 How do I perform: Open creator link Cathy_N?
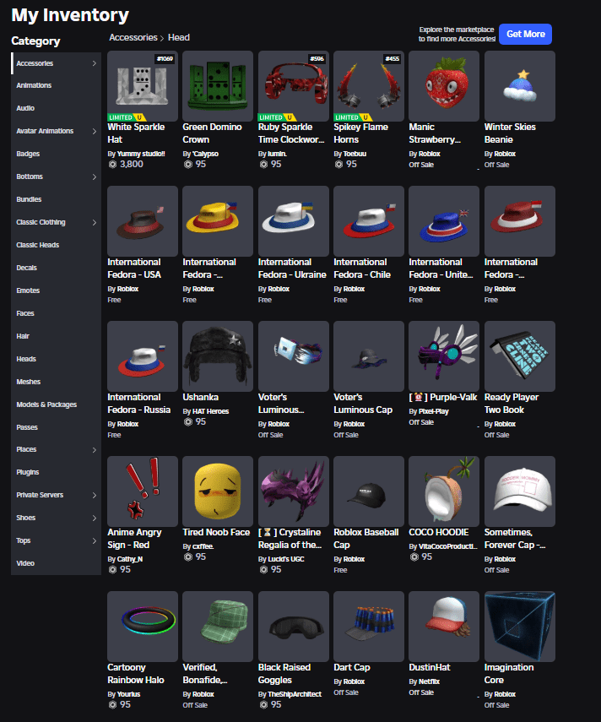pyautogui.click(x=130, y=559)
